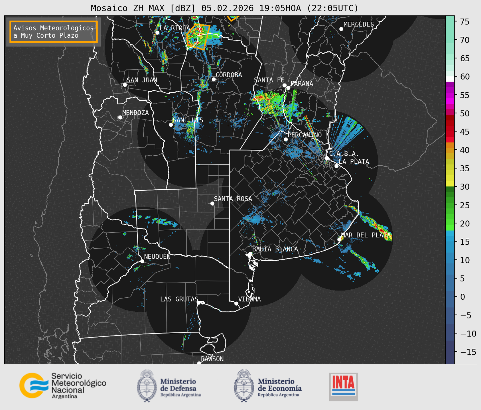Click the BAHÍA BLANCA label text
Image resolution: width=481 pixels, height=410 pixels.
point(275,249)
